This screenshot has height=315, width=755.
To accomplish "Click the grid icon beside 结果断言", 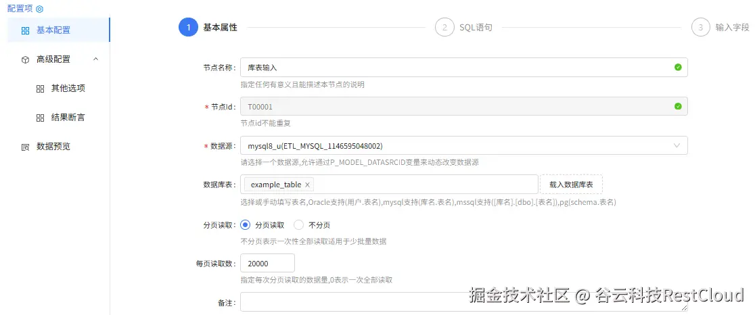I will click(41, 118).
